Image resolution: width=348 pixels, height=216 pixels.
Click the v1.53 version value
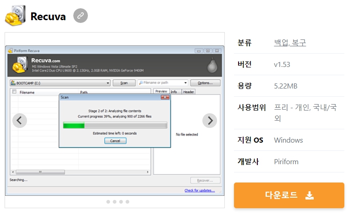click(x=282, y=65)
